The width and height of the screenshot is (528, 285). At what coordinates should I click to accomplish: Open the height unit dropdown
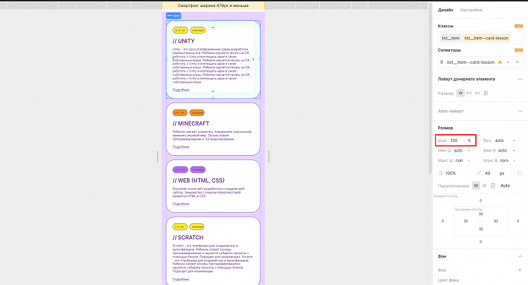click(514, 140)
